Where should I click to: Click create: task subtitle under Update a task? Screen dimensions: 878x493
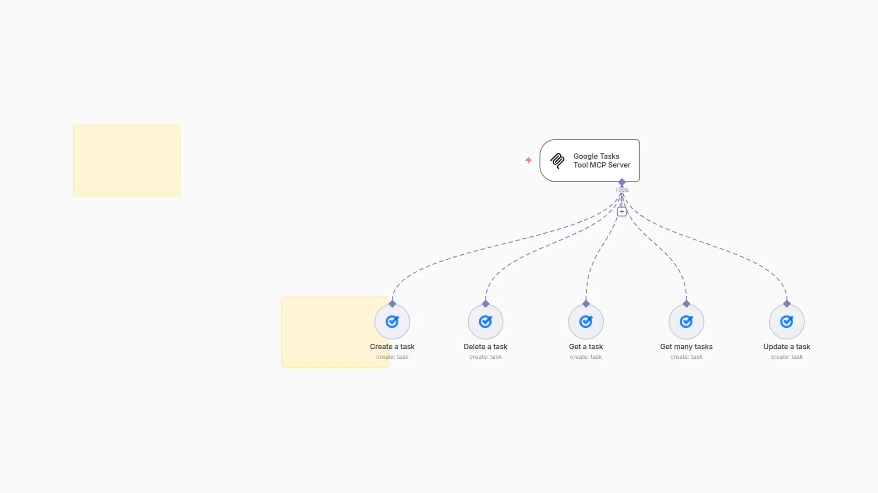[x=787, y=357]
